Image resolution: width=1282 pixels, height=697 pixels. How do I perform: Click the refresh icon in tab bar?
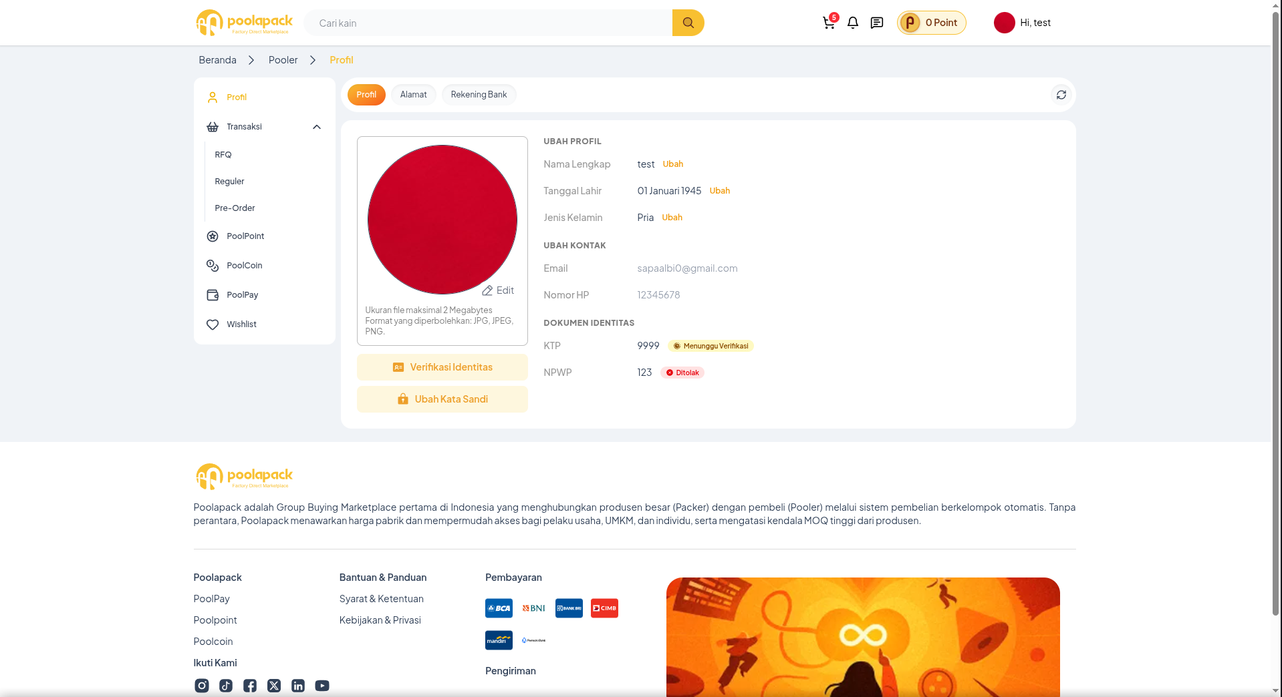(1061, 95)
